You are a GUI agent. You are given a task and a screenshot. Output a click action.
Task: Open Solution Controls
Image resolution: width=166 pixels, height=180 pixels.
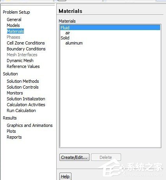pyautogui.click(x=23, y=87)
